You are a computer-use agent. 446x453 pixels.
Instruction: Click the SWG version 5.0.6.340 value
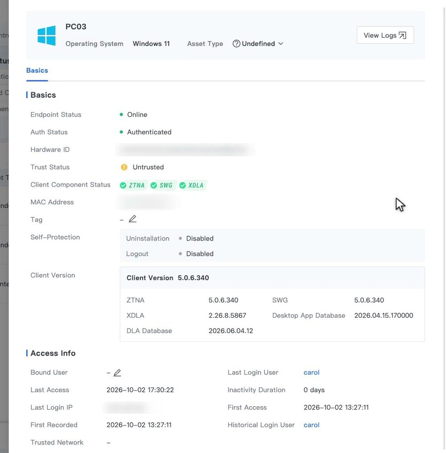(x=369, y=300)
